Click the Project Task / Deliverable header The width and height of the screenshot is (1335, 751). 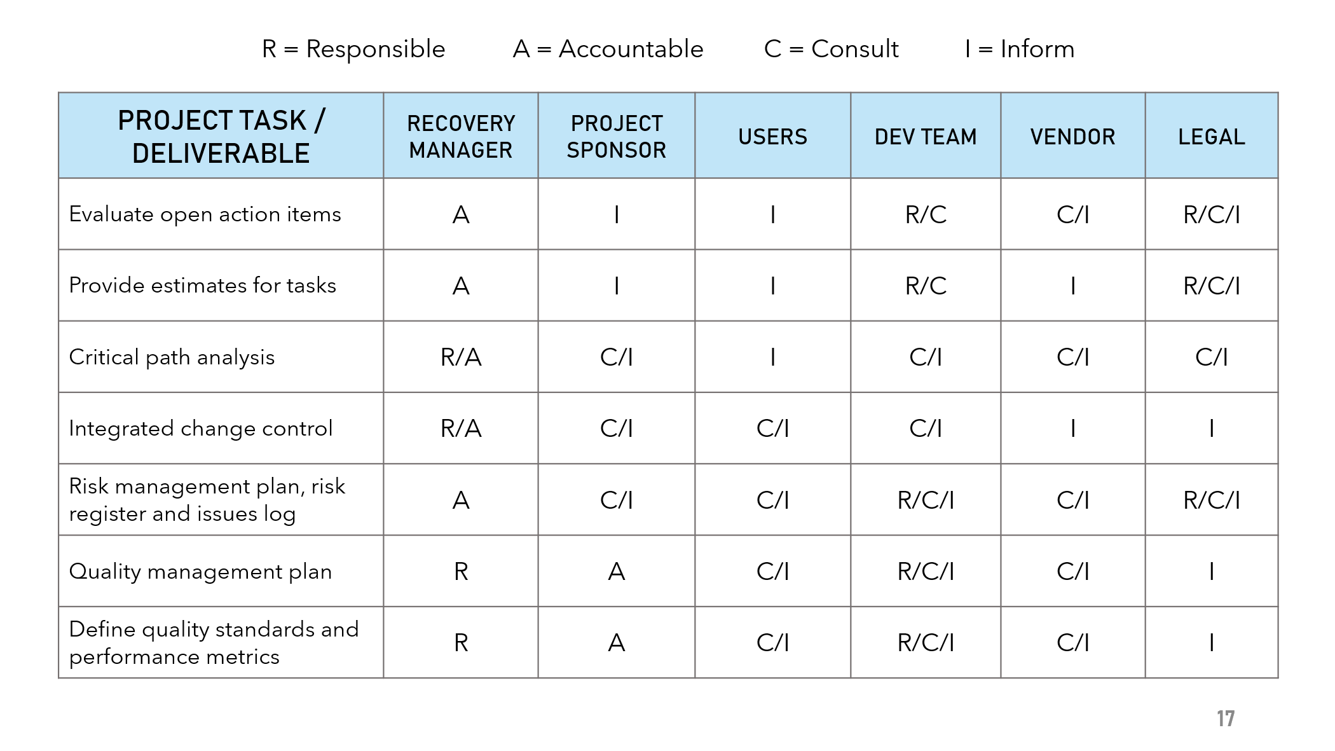point(221,136)
